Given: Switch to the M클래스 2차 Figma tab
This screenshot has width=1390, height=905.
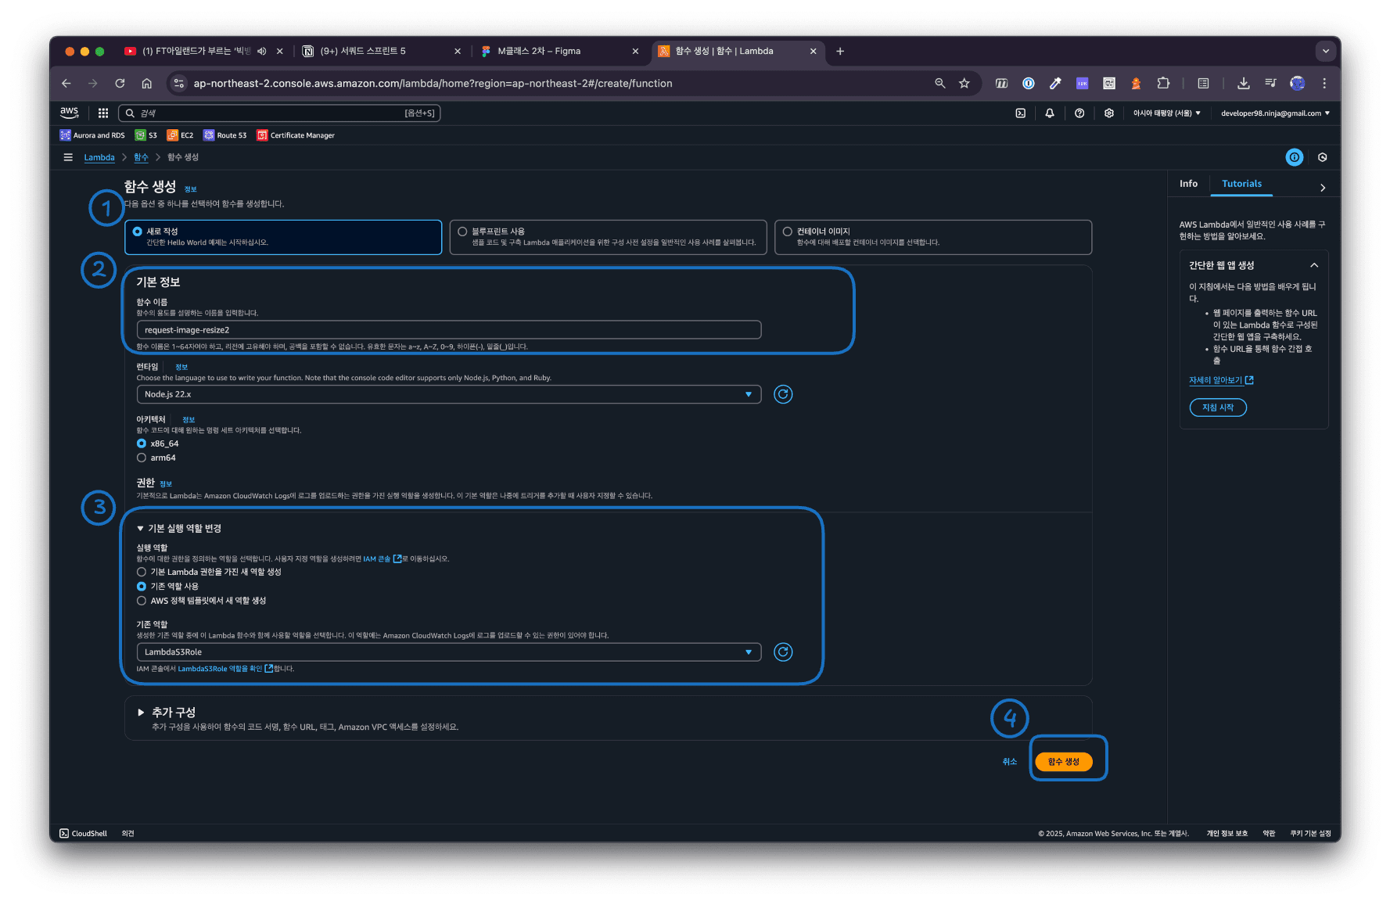Looking at the screenshot, I should coord(559,52).
